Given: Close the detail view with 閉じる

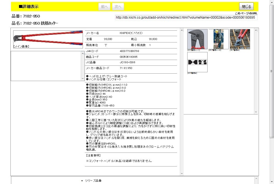Looking at the screenshot, I should [246, 7].
